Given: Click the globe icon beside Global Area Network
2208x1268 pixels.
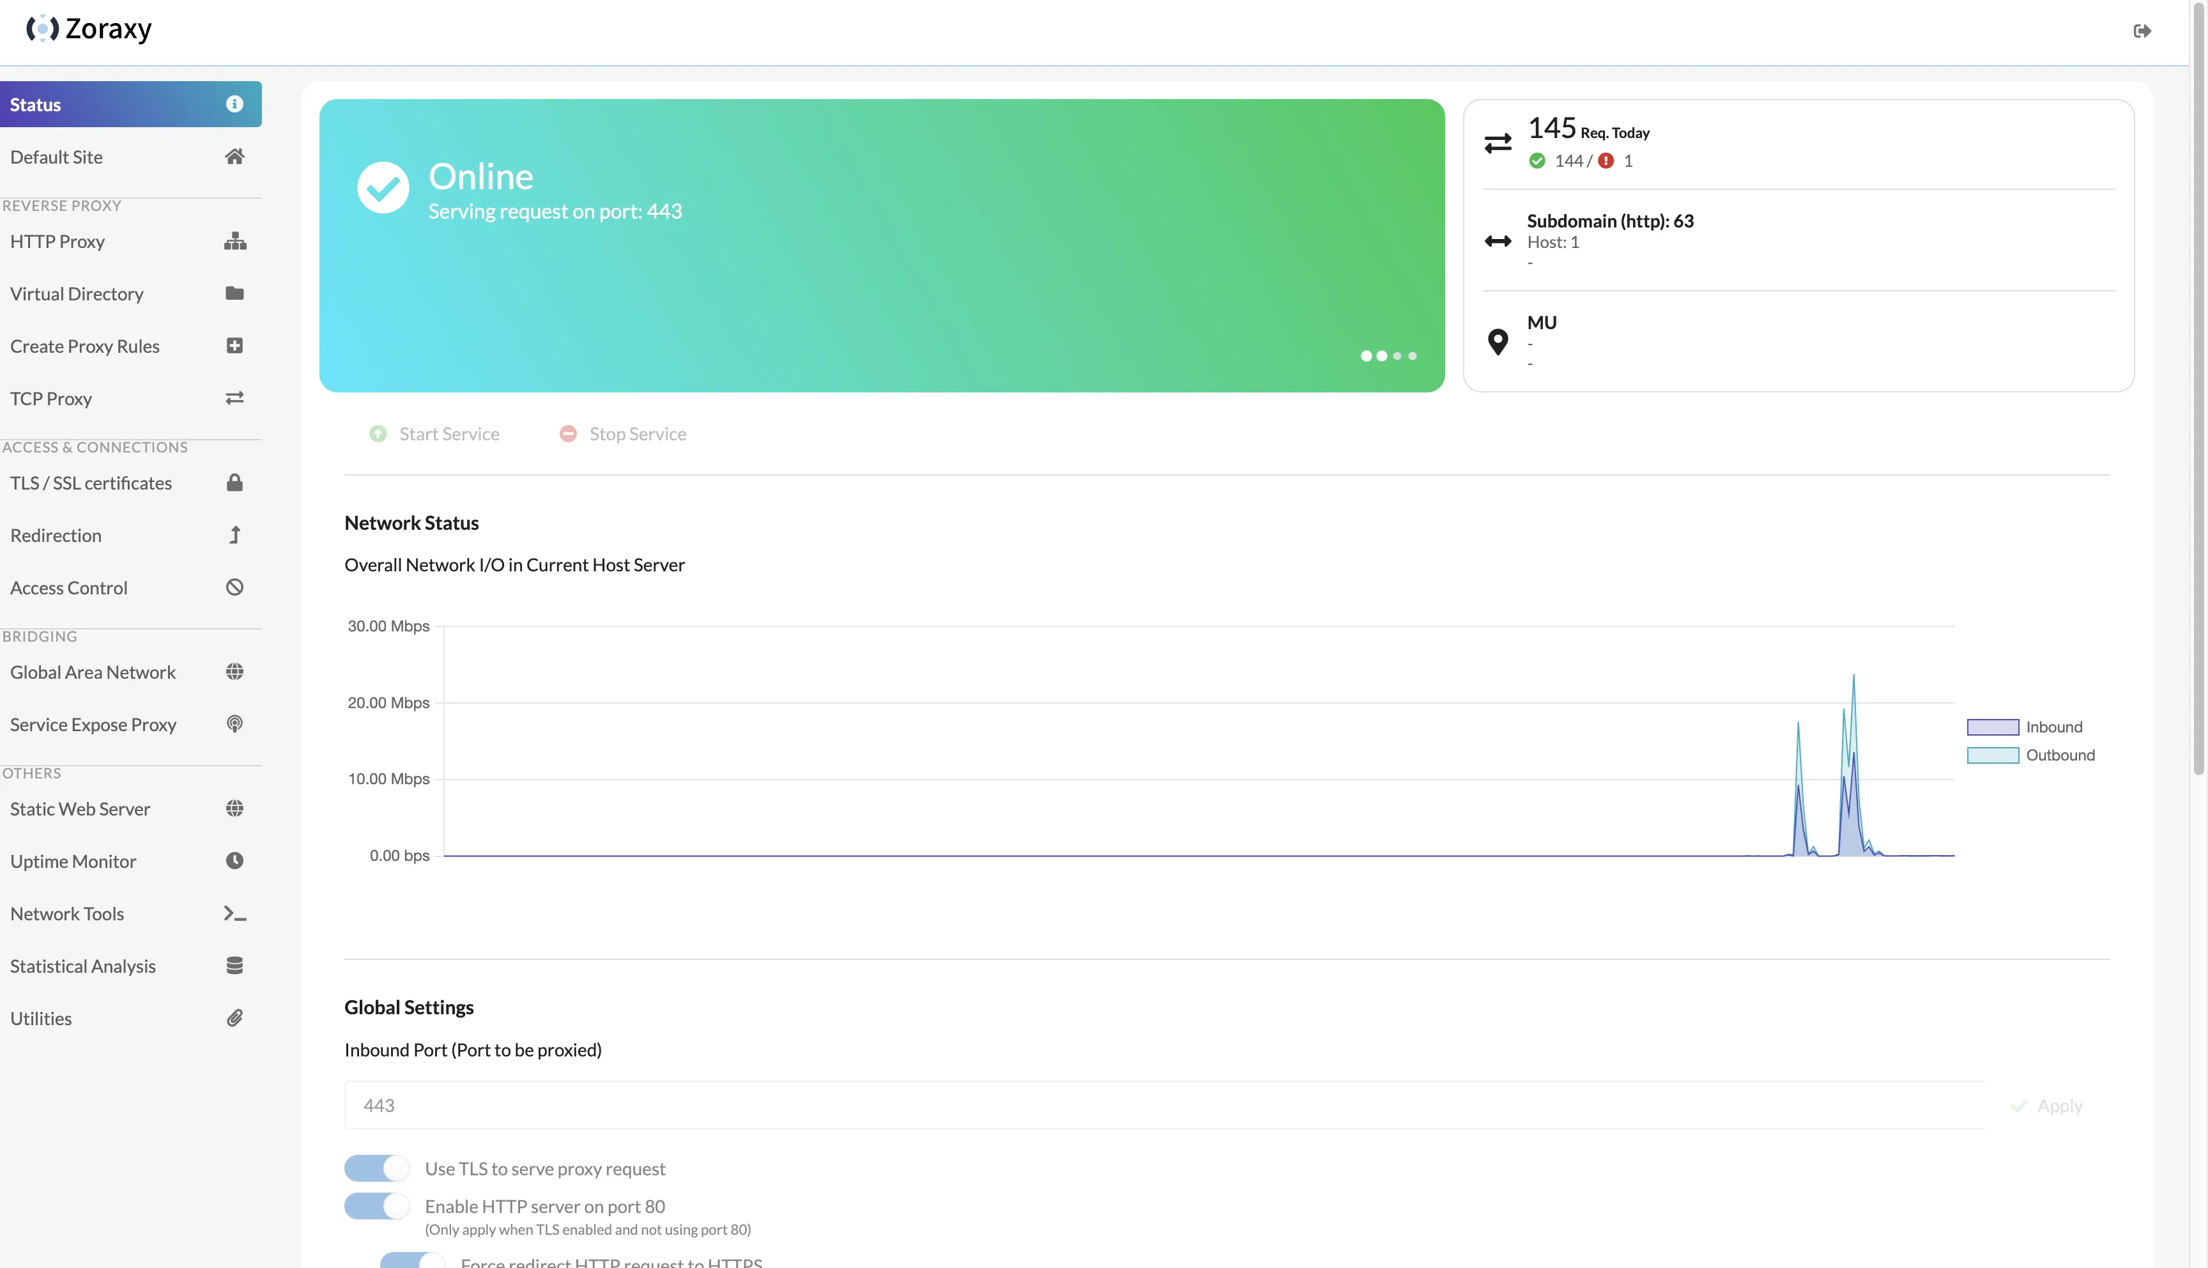Looking at the screenshot, I should (234, 672).
